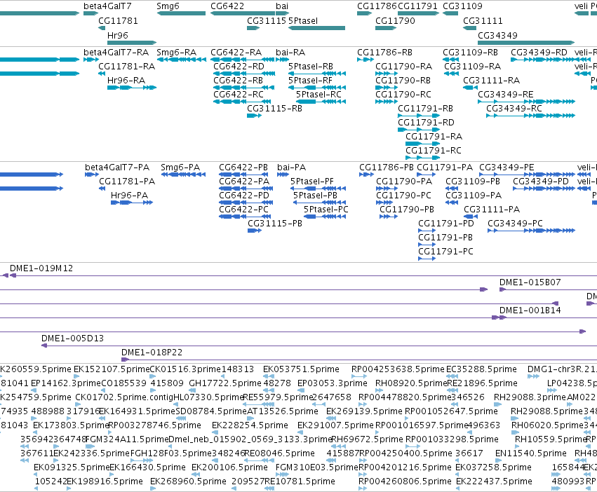Select the RH10559.5prime EST label
Image resolution: width=597 pixels, height=492 pixels.
pos(550,439)
